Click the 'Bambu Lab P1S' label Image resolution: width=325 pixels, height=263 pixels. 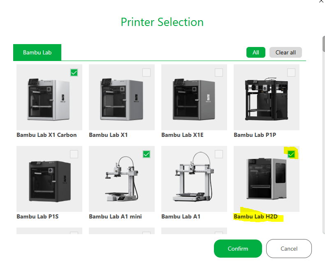pos(37,217)
